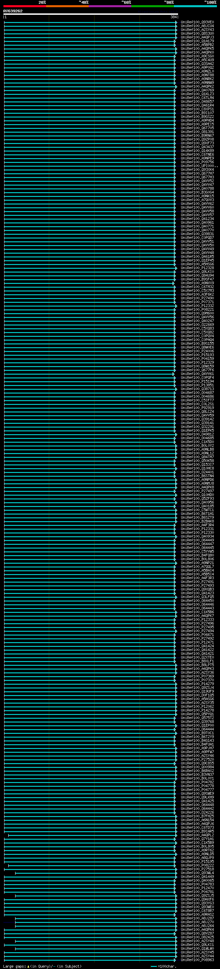220x969 pixels.
Task: Open hit UniRef100_Q7Y1A1
Action: click(197, 839)
